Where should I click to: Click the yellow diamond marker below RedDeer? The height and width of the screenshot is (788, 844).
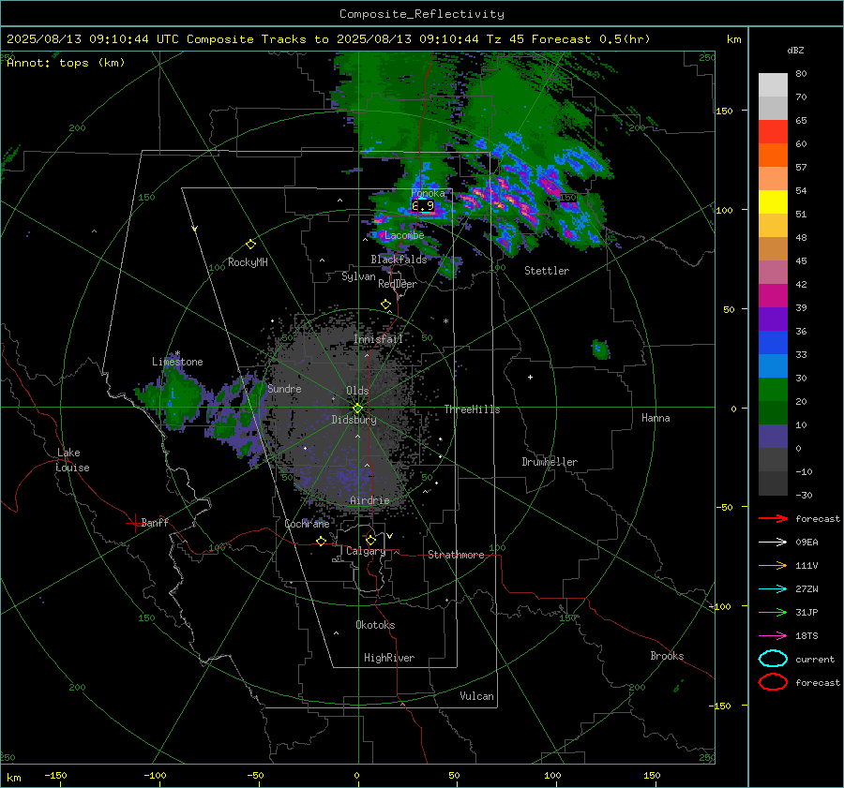coord(385,305)
